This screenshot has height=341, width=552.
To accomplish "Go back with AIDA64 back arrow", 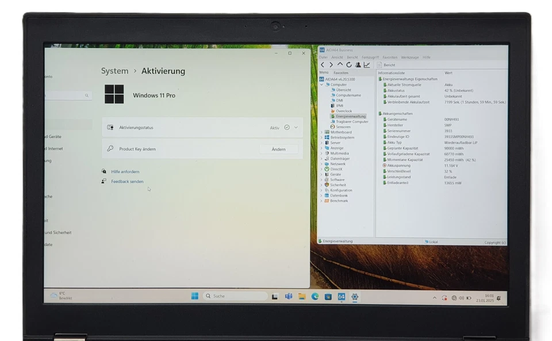I will coord(323,65).
